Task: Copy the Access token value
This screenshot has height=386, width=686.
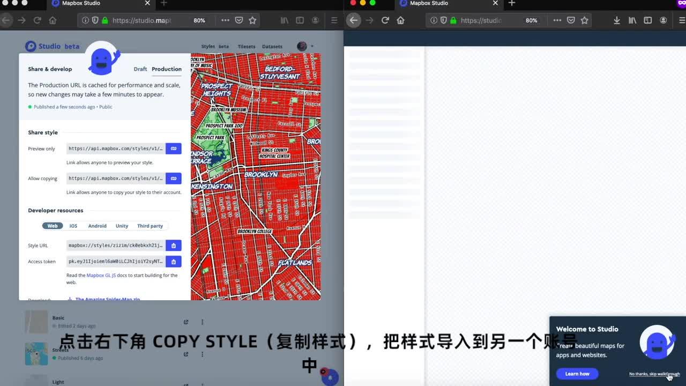Action: pos(173,261)
